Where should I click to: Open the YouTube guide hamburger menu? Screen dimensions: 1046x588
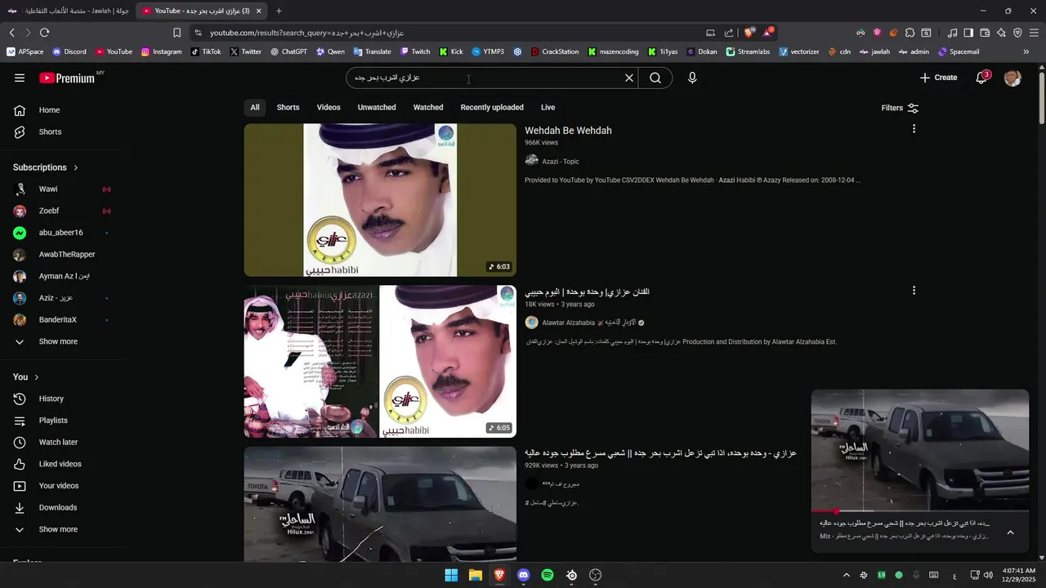point(20,78)
